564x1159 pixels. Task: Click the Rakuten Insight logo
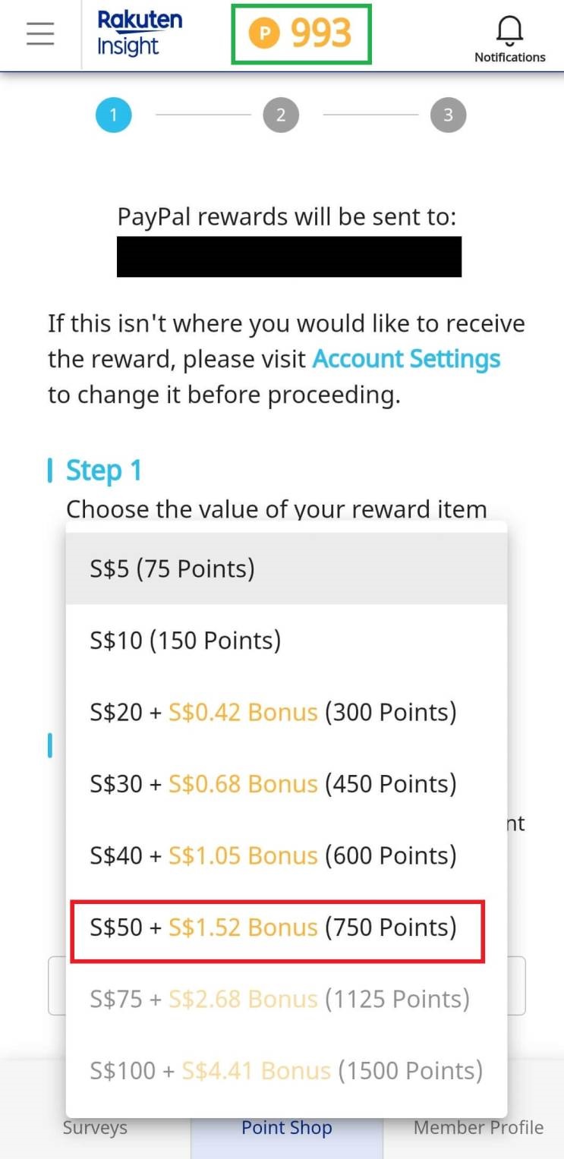(x=139, y=34)
